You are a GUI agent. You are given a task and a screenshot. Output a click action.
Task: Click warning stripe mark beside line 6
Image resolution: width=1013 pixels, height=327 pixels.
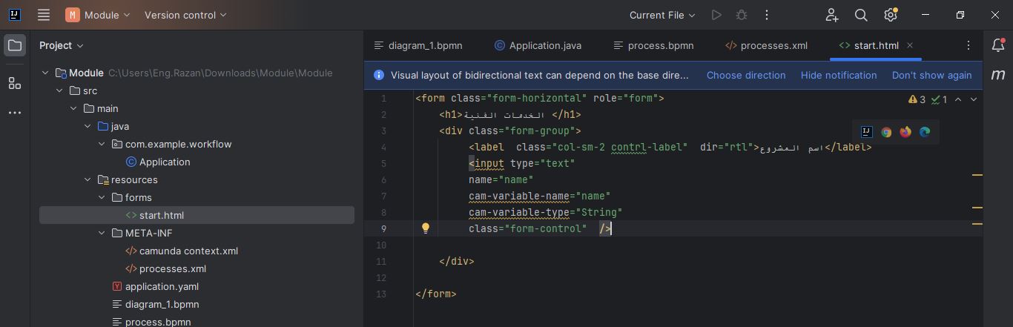tap(977, 175)
